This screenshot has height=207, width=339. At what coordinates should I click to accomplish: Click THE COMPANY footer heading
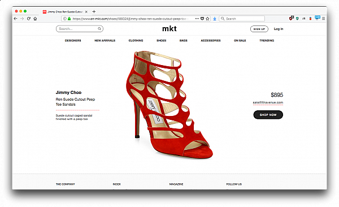point(66,184)
